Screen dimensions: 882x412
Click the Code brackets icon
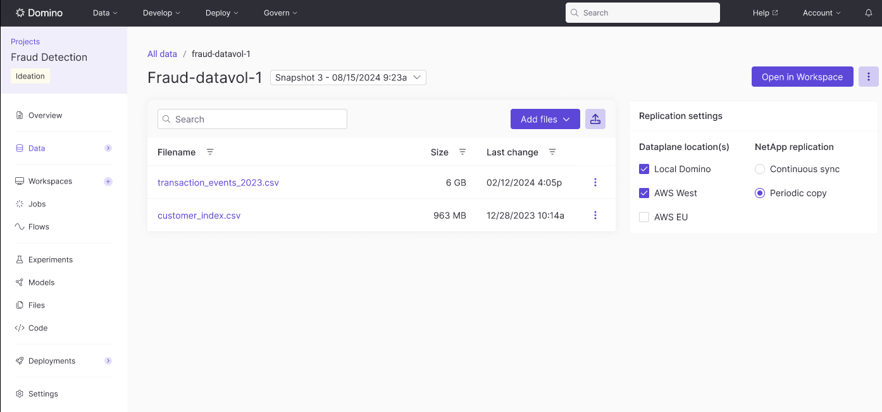click(x=20, y=328)
